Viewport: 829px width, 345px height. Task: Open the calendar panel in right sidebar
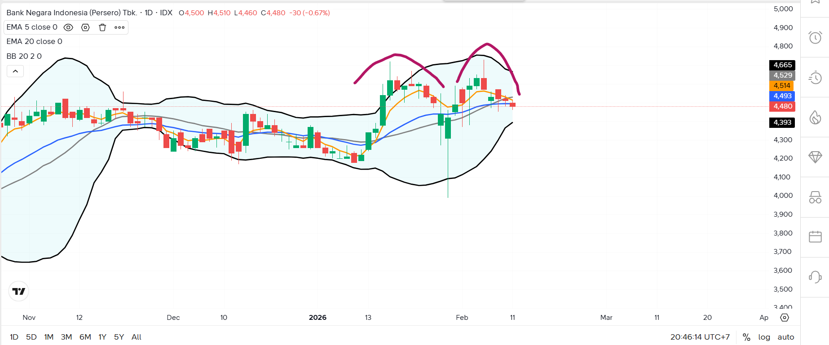pyautogui.click(x=815, y=237)
